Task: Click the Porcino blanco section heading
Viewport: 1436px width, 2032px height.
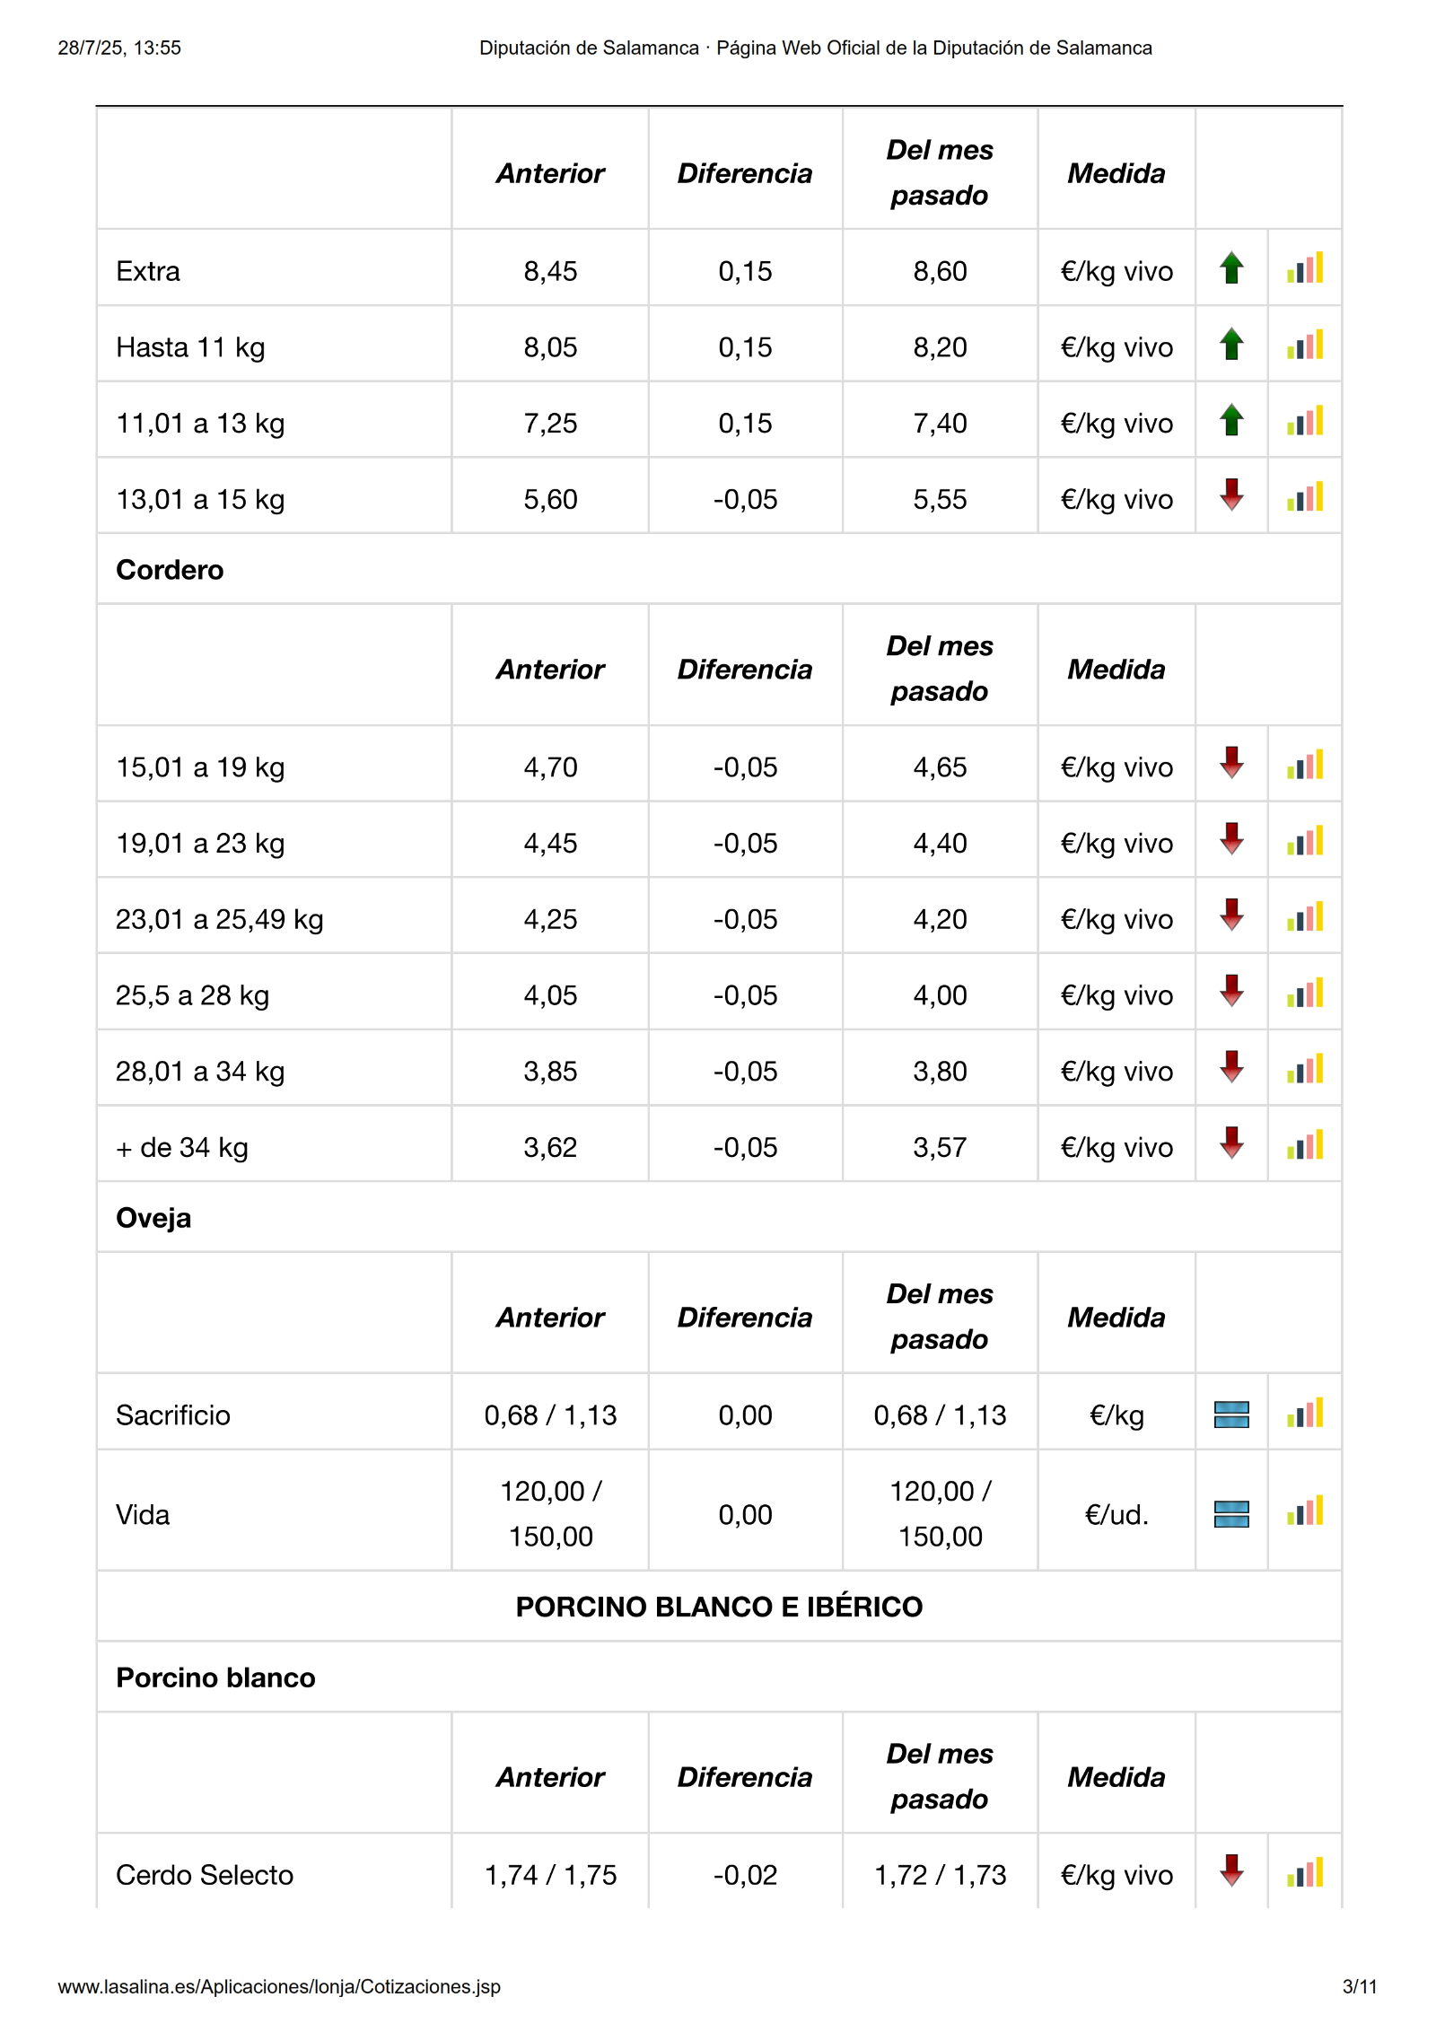Action: [x=215, y=1677]
